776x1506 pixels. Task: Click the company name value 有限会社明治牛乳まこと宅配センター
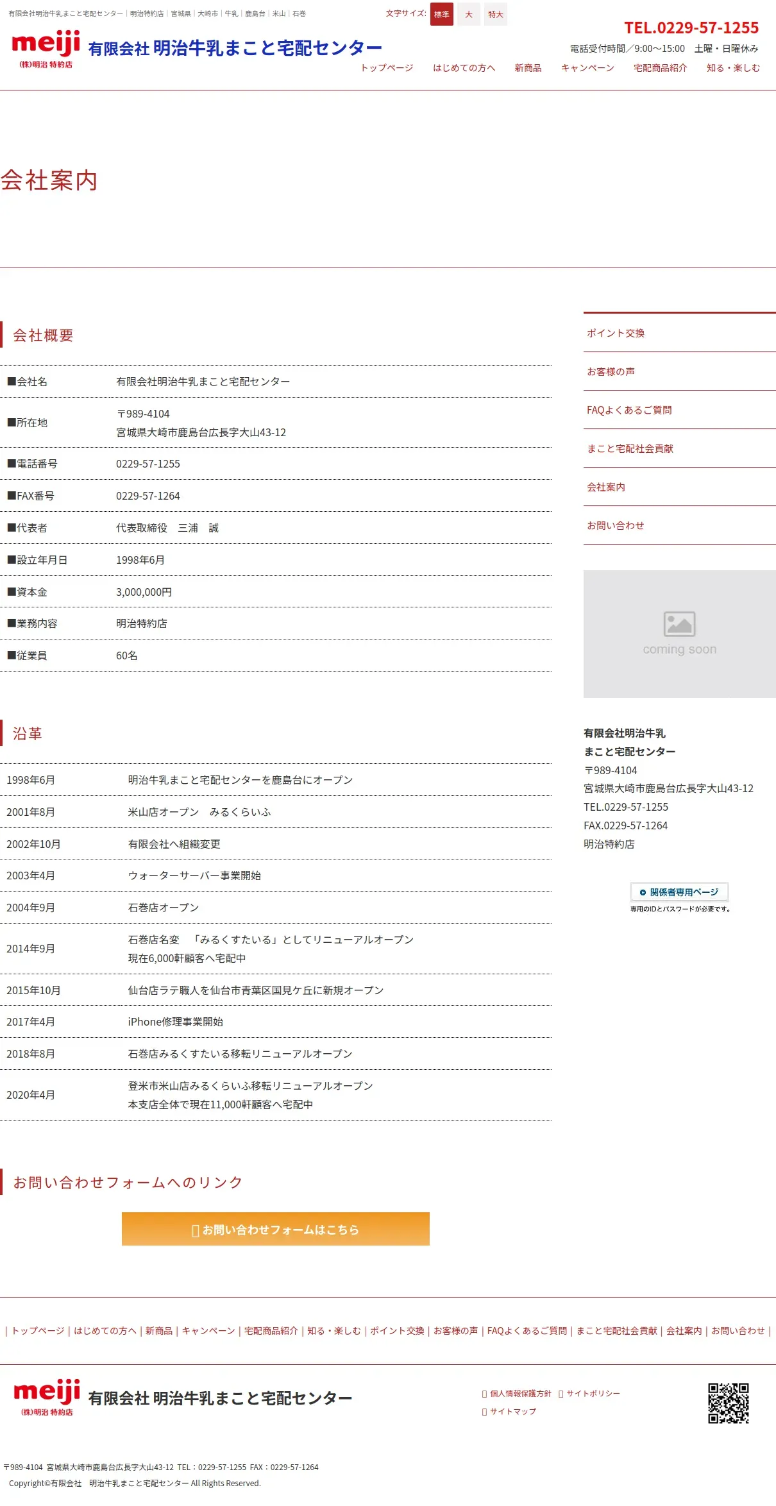[x=203, y=382]
